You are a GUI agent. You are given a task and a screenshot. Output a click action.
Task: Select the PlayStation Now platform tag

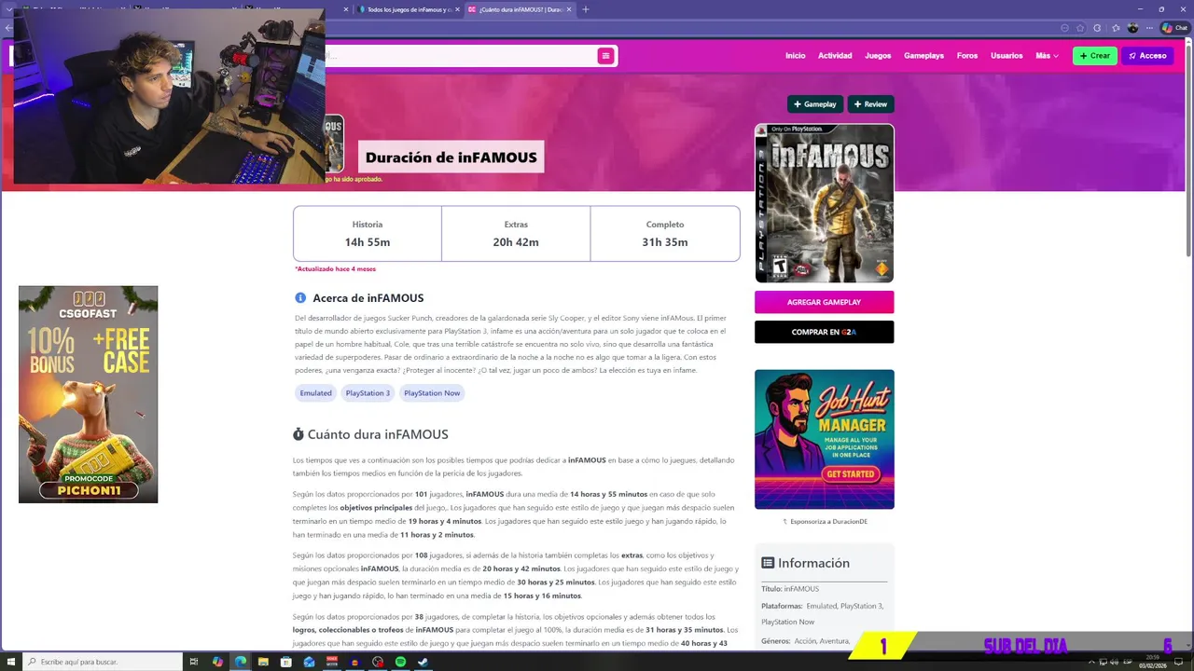(432, 392)
